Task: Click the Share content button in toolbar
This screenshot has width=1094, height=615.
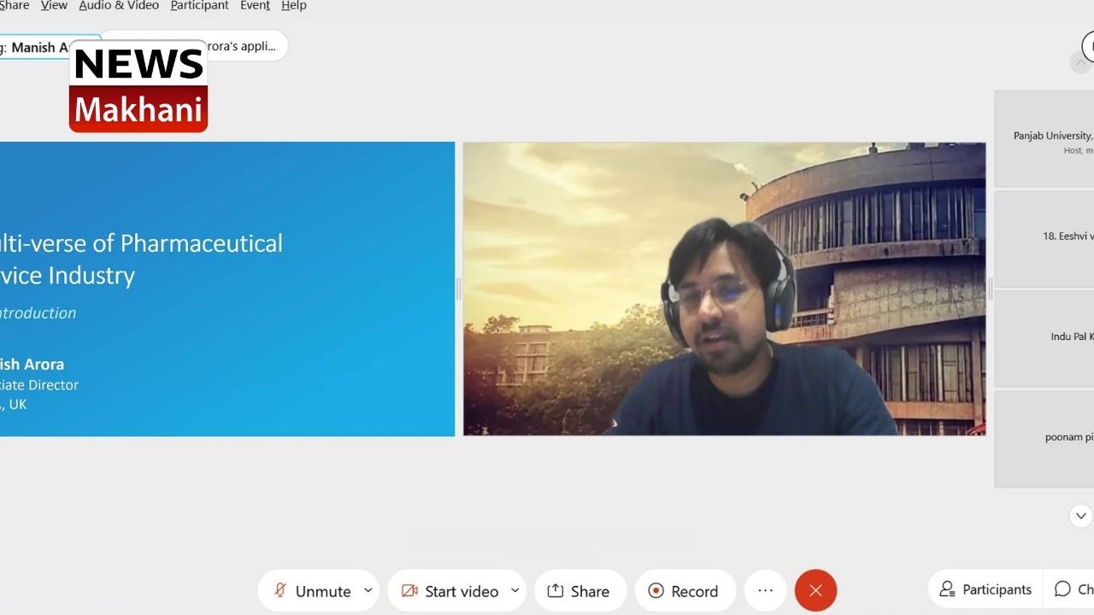Action: point(579,591)
